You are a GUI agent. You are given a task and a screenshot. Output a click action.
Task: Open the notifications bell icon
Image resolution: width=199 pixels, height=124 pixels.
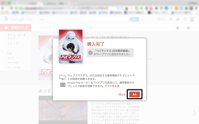coord(178,19)
